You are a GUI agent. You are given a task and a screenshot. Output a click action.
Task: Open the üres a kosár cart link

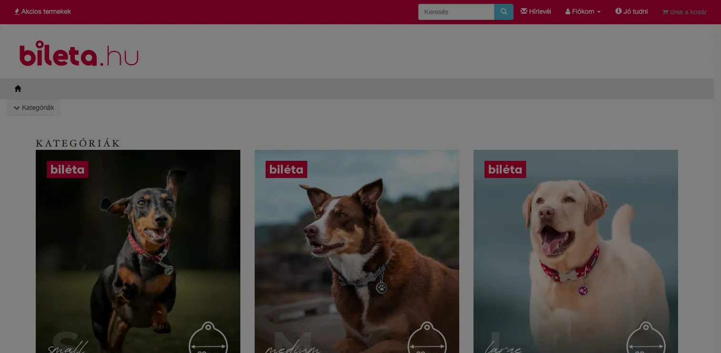point(688,12)
